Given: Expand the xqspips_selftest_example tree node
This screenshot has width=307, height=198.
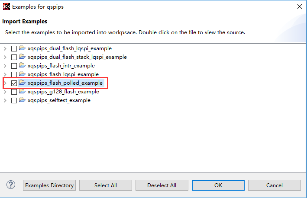Looking at the screenshot, I should click(x=5, y=100).
